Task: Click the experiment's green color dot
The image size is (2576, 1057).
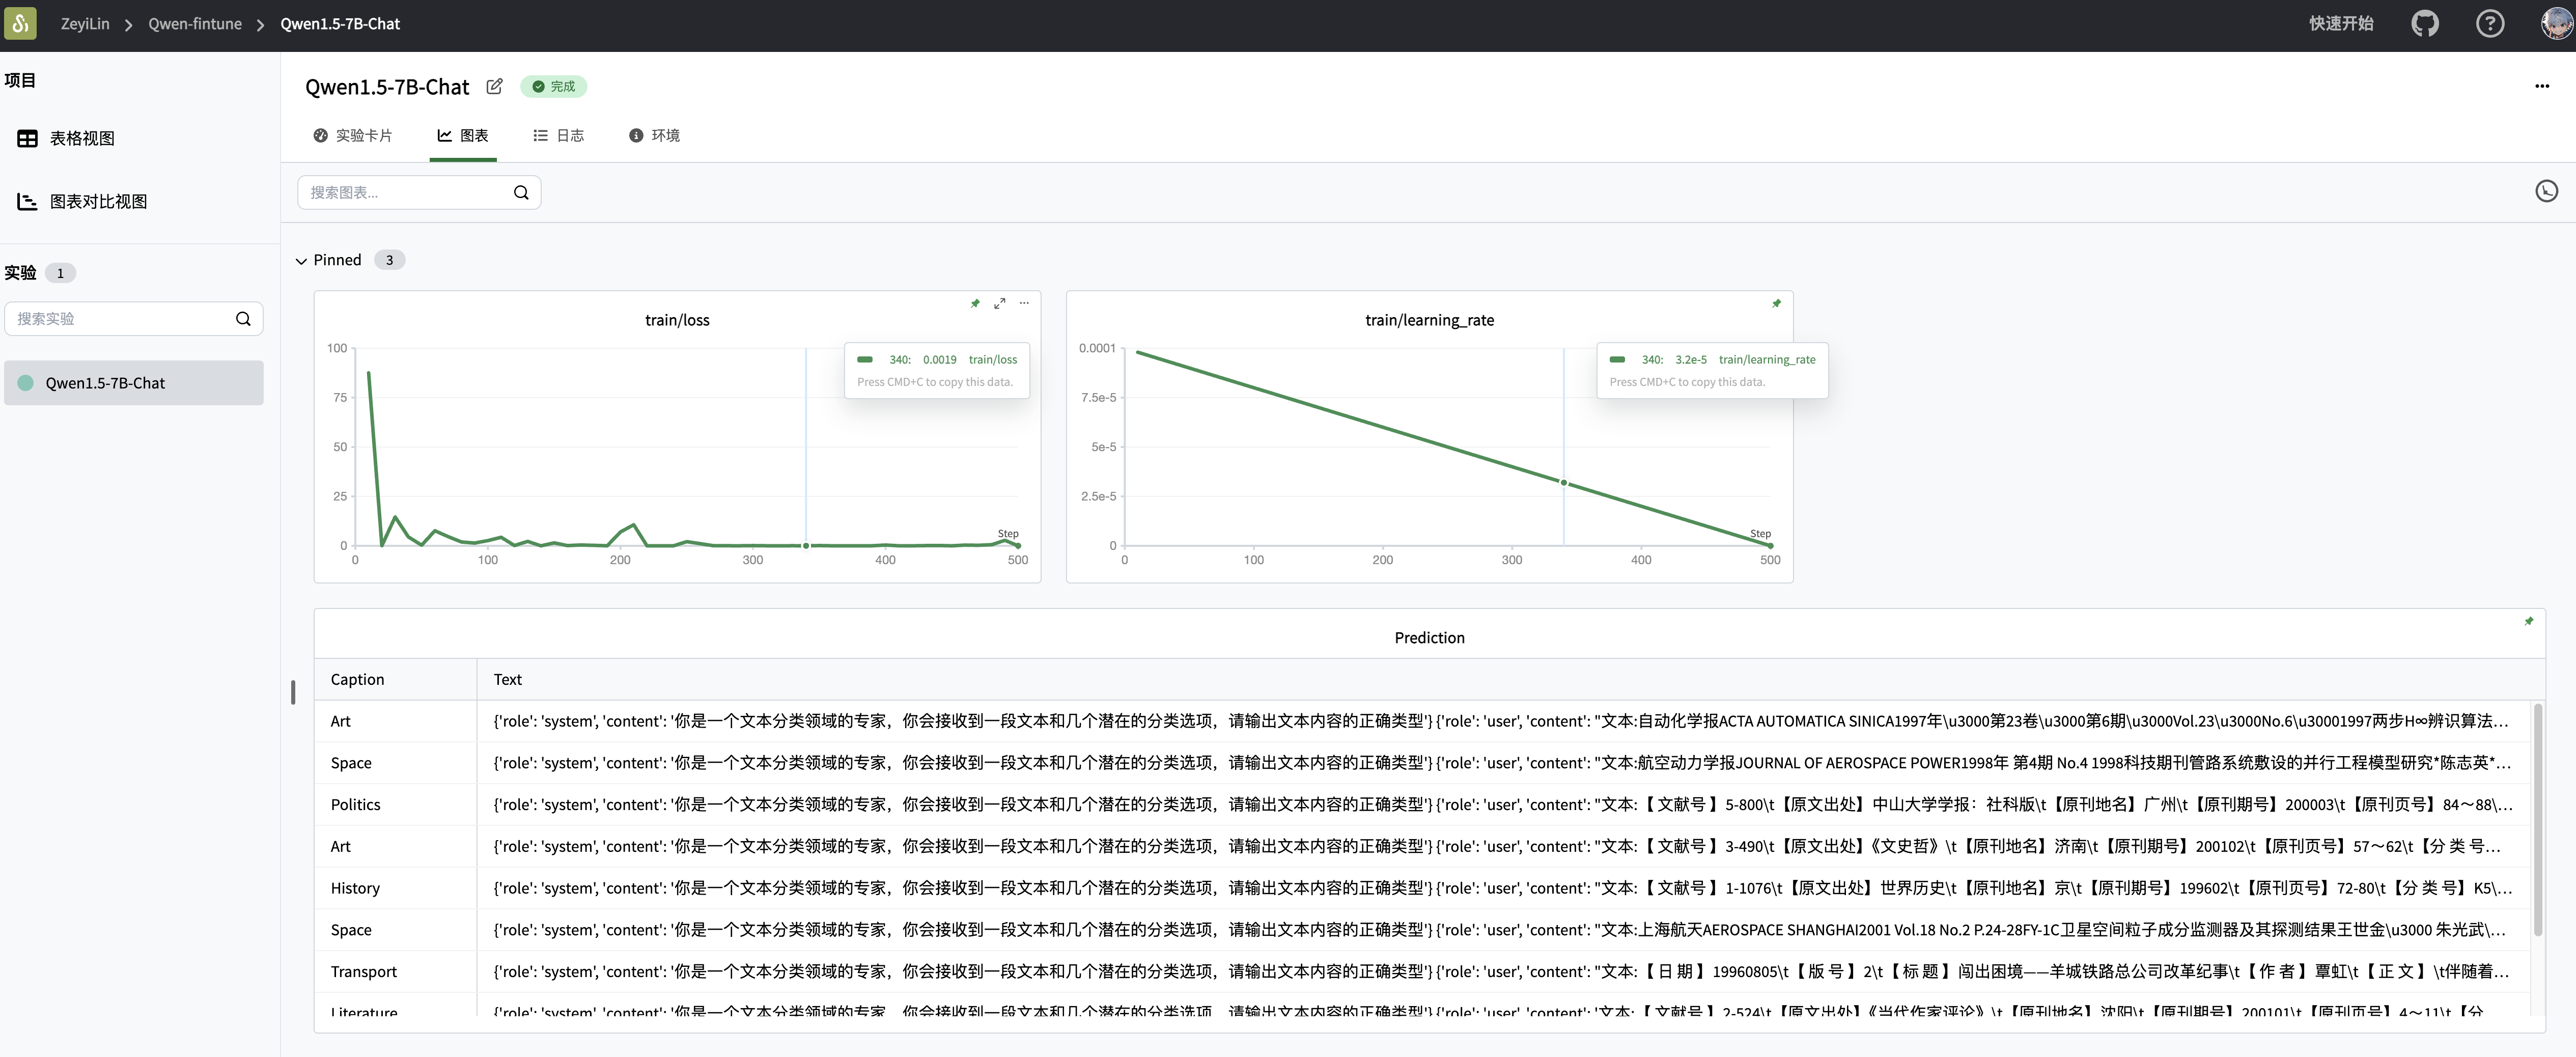Action: click(26, 383)
